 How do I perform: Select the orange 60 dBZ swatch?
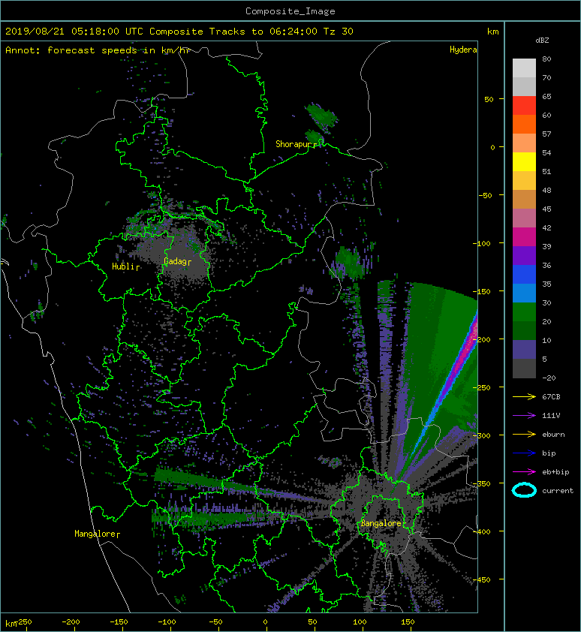pyautogui.click(x=524, y=124)
